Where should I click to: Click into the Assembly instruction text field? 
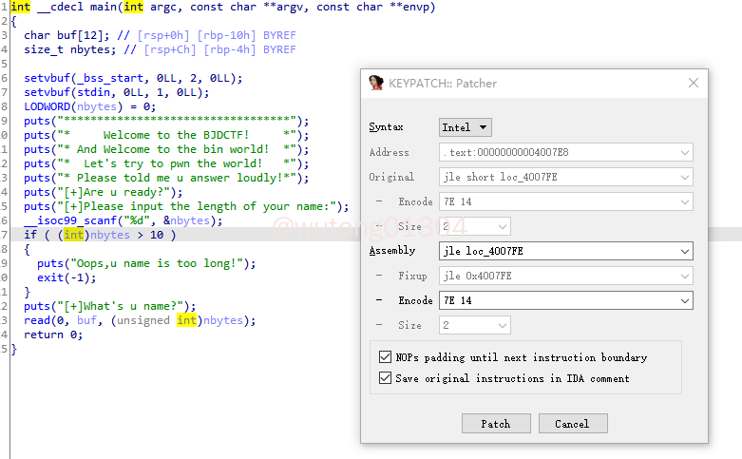point(556,251)
